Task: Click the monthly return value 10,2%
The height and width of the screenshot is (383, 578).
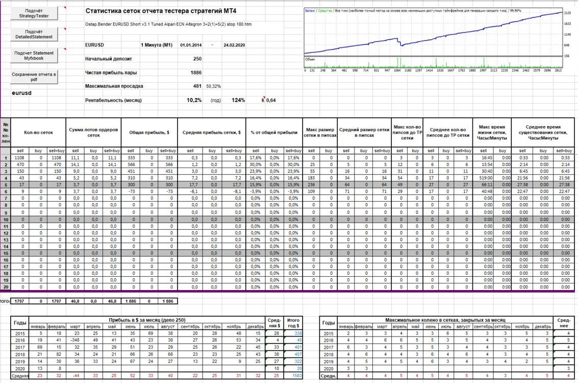Action: 194,100
